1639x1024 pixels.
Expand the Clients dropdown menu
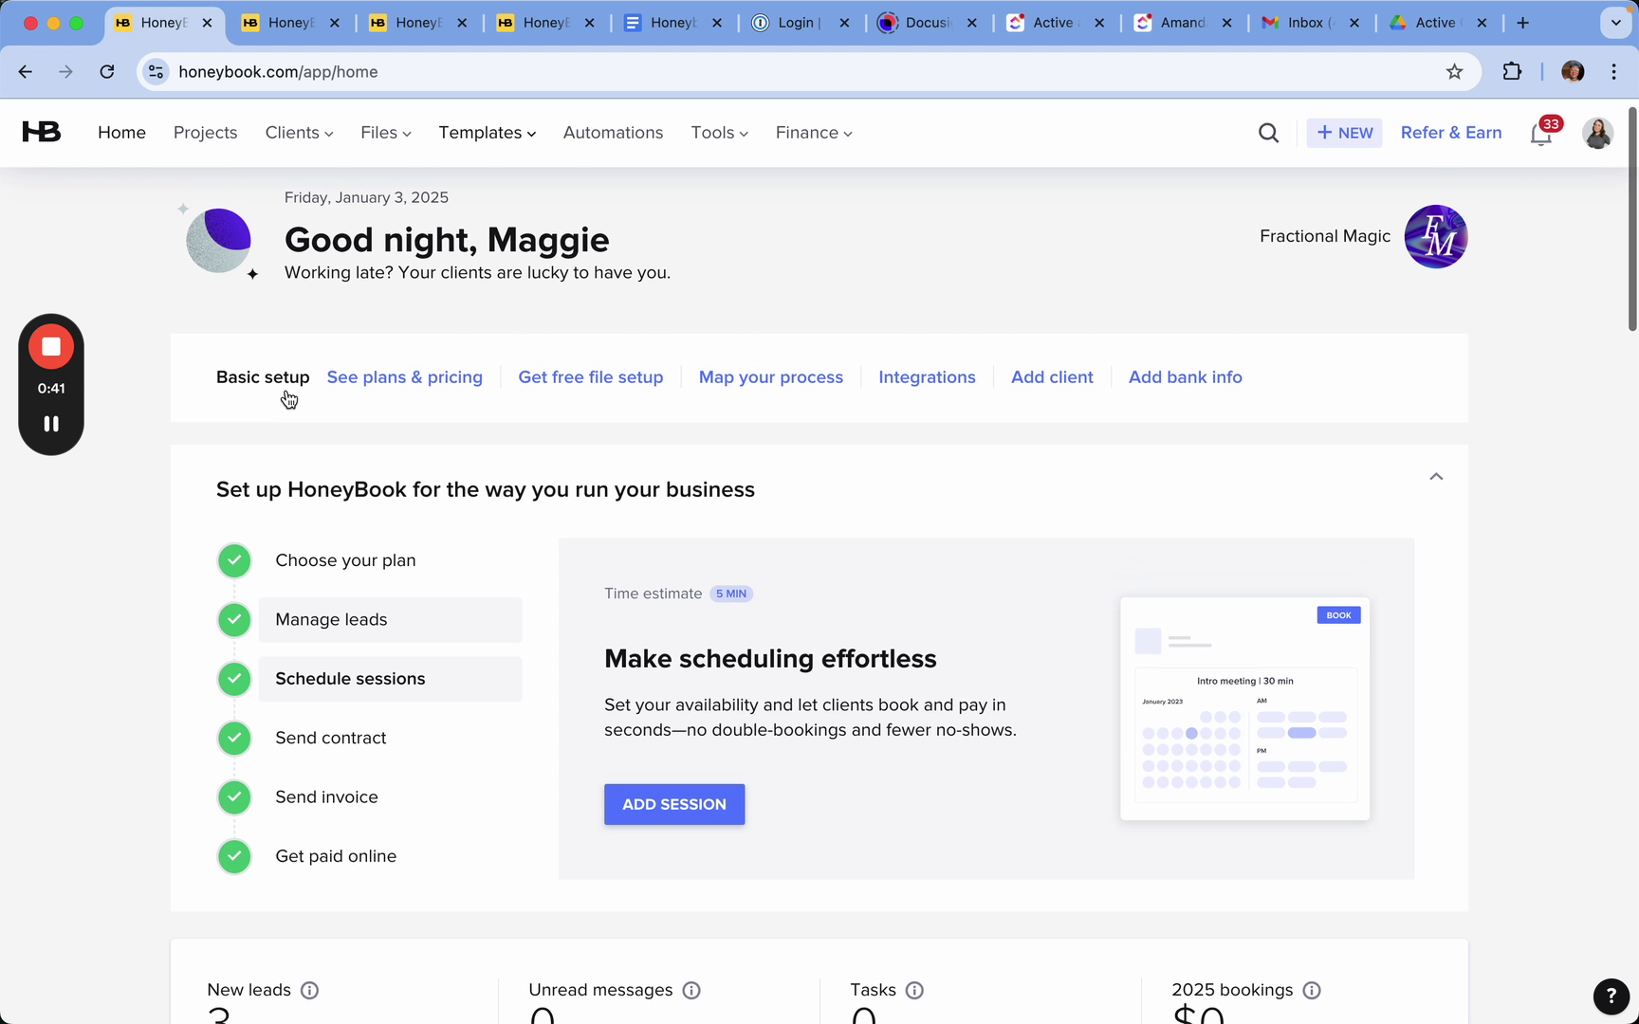coord(299,133)
